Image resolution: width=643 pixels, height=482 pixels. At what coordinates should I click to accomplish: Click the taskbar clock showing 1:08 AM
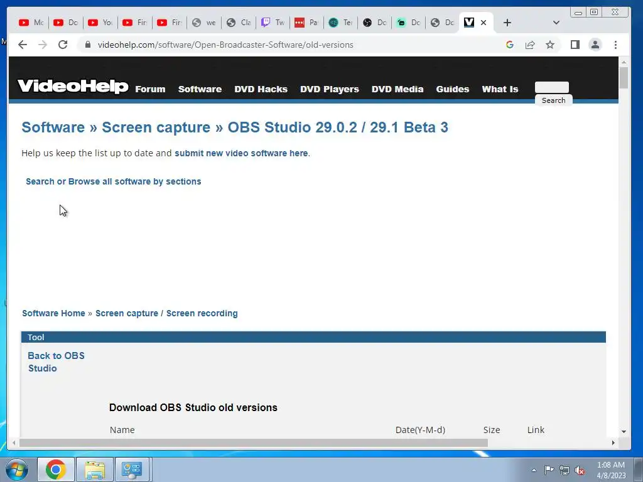coord(611,470)
